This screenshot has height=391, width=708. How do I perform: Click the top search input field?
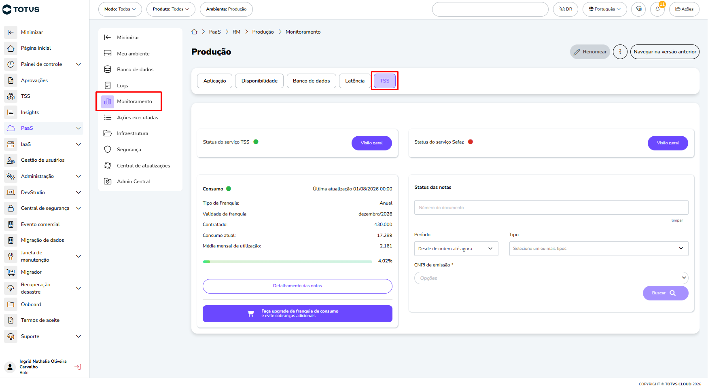pos(490,9)
